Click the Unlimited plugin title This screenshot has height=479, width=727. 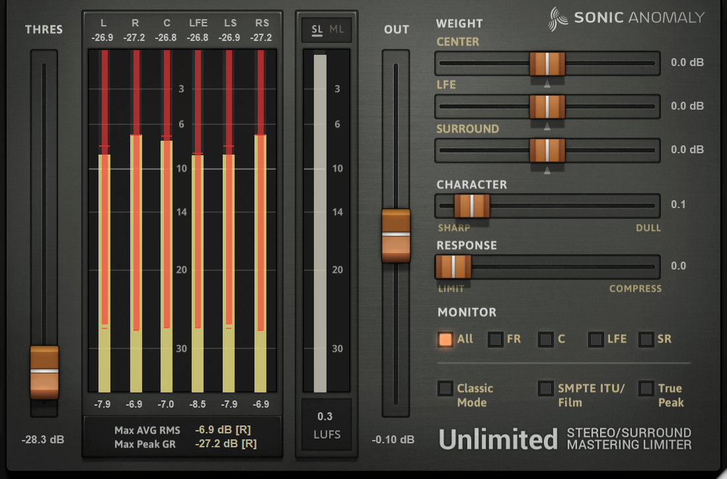pos(498,439)
